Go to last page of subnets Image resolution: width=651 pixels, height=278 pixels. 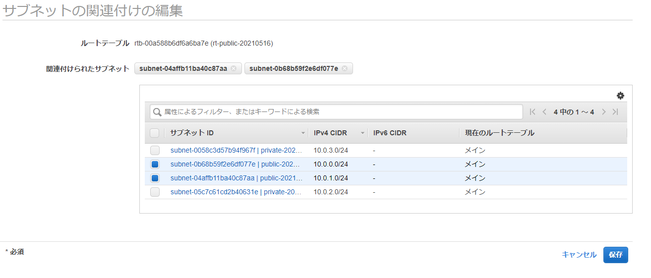(615, 112)
